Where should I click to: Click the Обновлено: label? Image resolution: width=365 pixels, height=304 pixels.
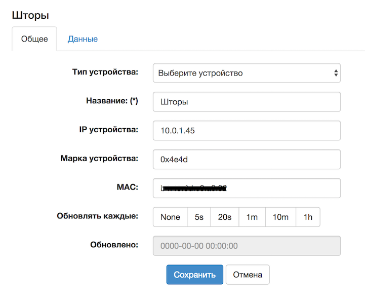point(114,245)
